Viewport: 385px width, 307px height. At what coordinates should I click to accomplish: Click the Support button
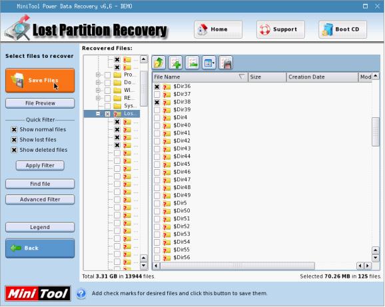(280, 29)
